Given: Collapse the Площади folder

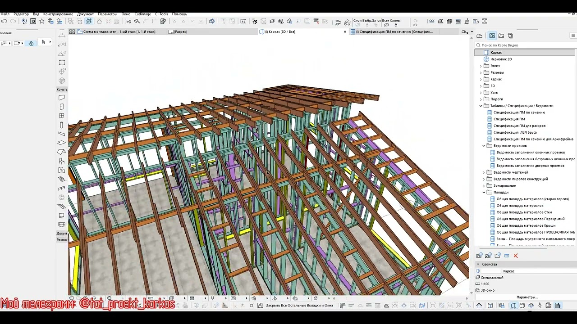Looking at the screenshot, I should (484, 193).
